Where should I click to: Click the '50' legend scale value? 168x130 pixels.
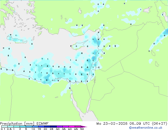(x=82, y=129)
